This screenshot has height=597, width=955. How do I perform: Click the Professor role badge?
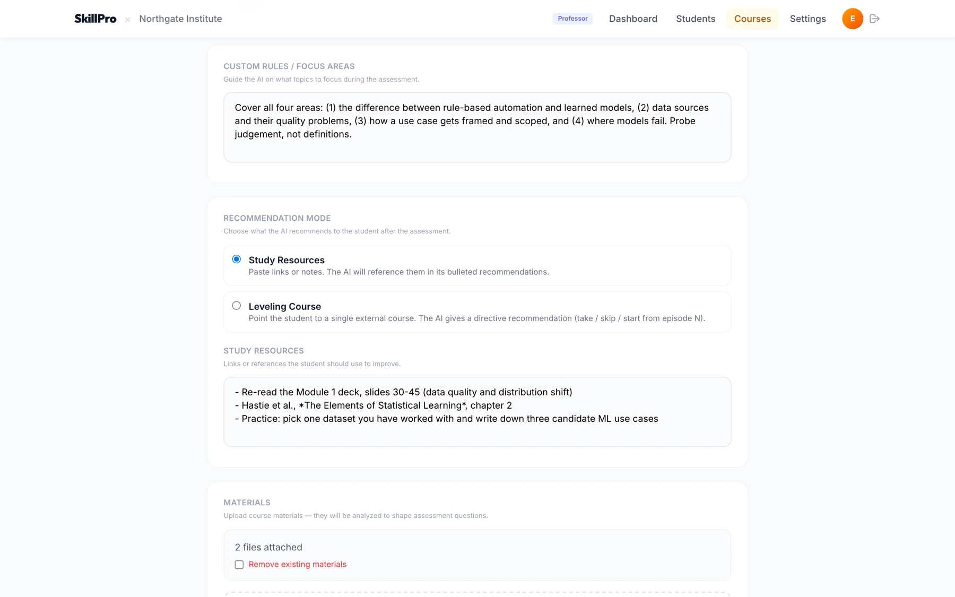572,19
